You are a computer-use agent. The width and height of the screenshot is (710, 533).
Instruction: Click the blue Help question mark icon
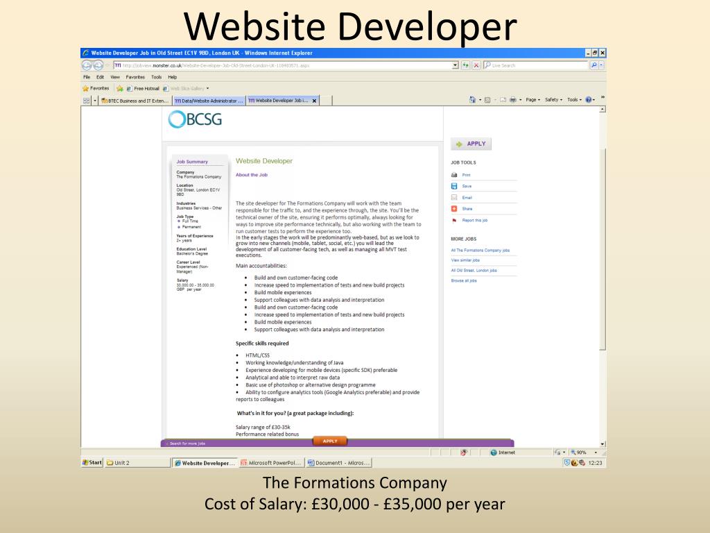click(589, 100)
